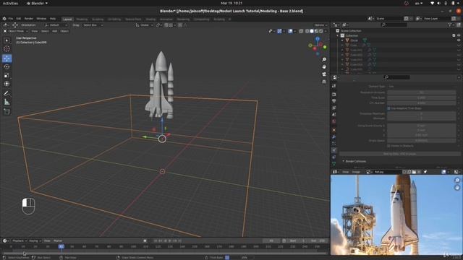Toggle the Delete in Obstacle checkbox
Screen dimensions: 463x260
[x=388, y=146]
